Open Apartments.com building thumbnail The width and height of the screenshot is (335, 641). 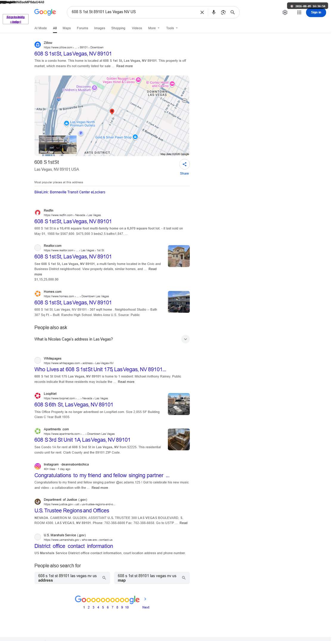(x=179, y=439)
